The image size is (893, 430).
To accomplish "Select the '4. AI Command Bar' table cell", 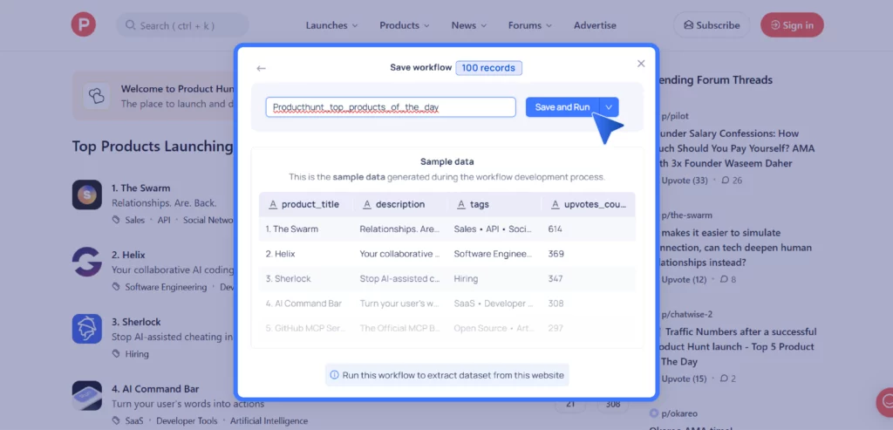I will [306, 304].
